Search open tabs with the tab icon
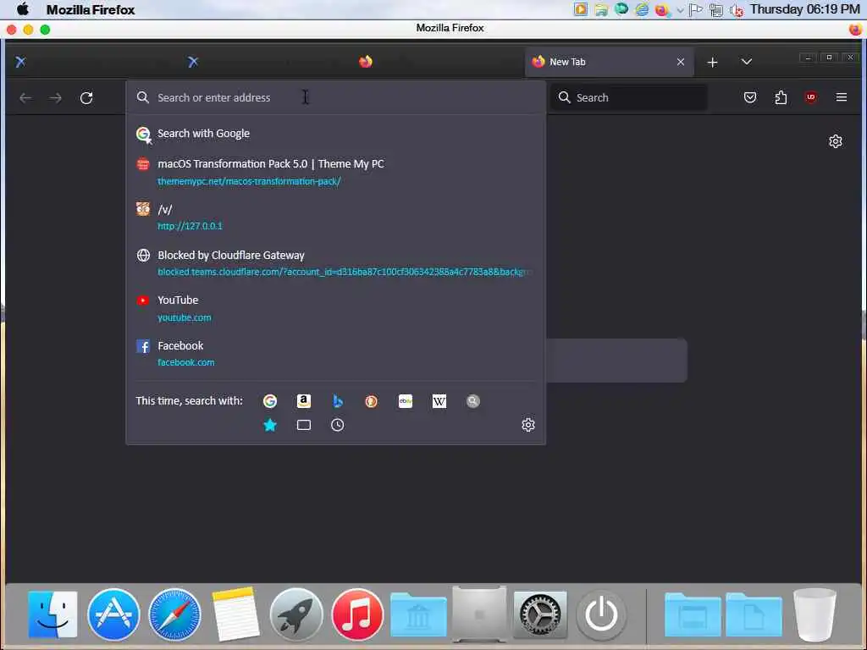This screenshot has width=867, height=650. tap(304, 425)
